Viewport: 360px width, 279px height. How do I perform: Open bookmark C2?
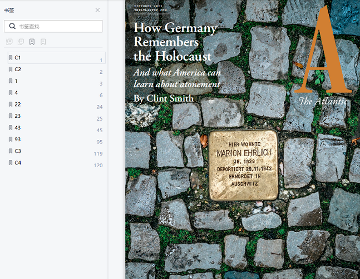click(18, 69)
